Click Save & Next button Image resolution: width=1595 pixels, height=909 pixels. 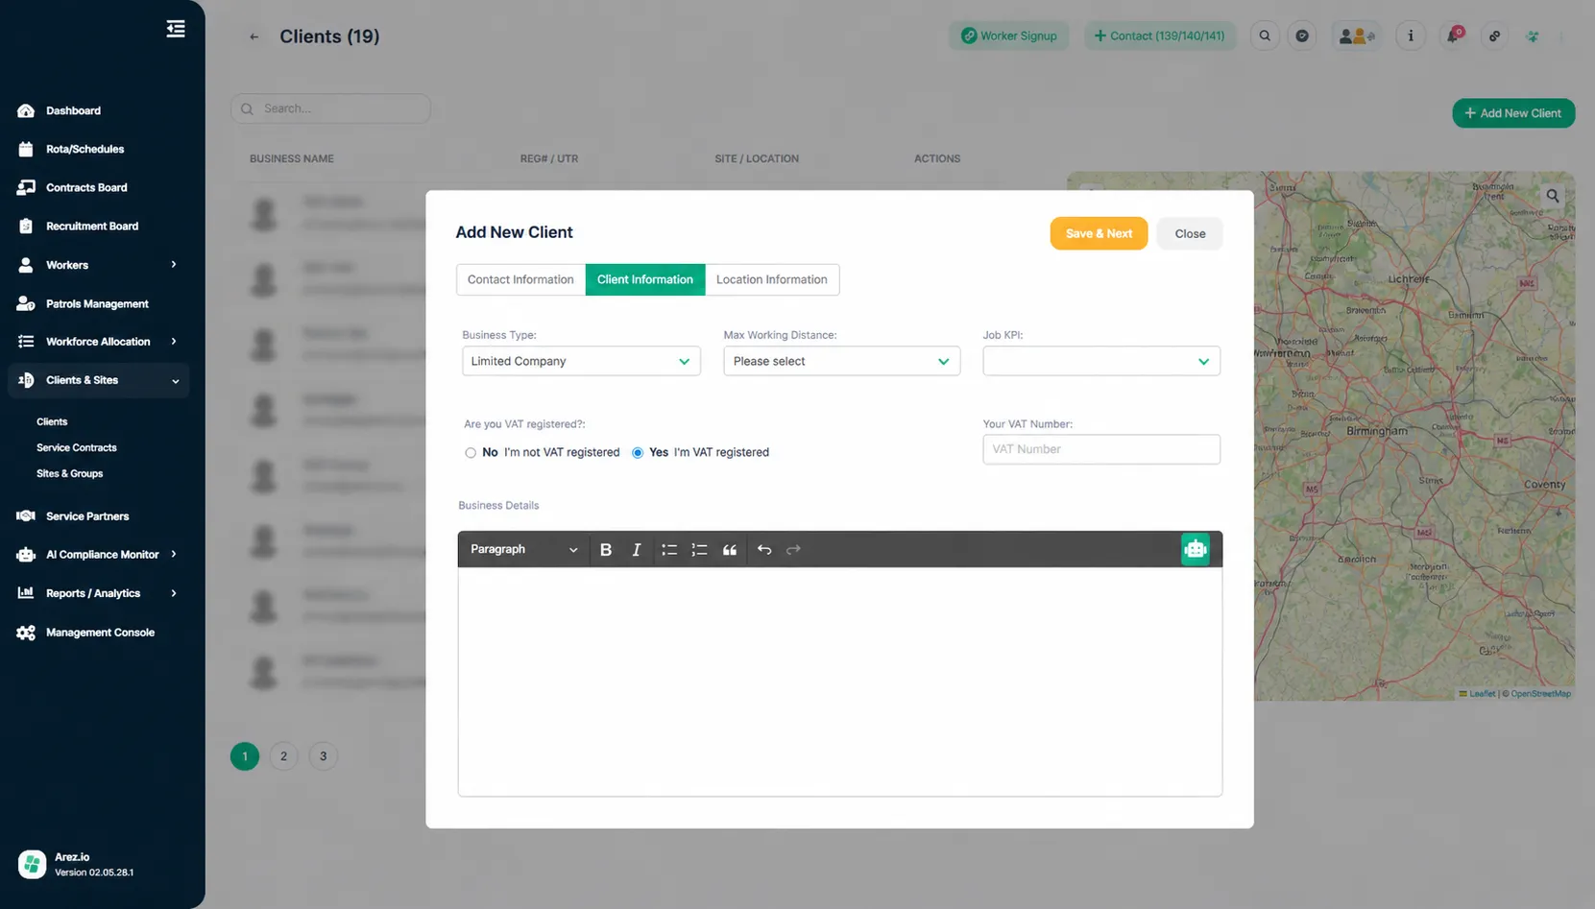pos(1099,233)
